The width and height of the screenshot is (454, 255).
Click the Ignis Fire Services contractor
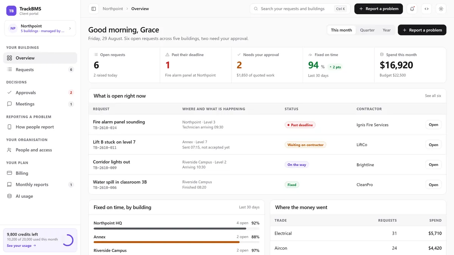[x=372, y=125]
